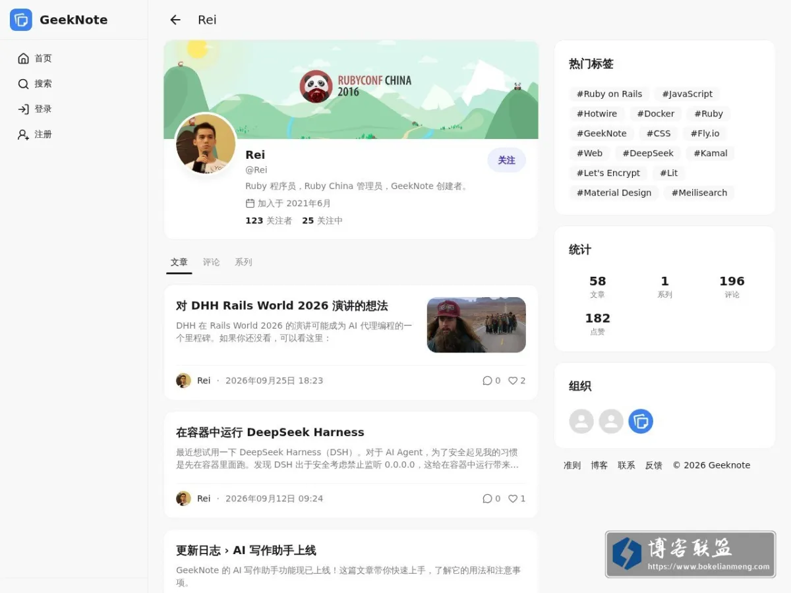Click the @Rei username handle
This screenshot has width=791, height=593.
click(256, 170)
